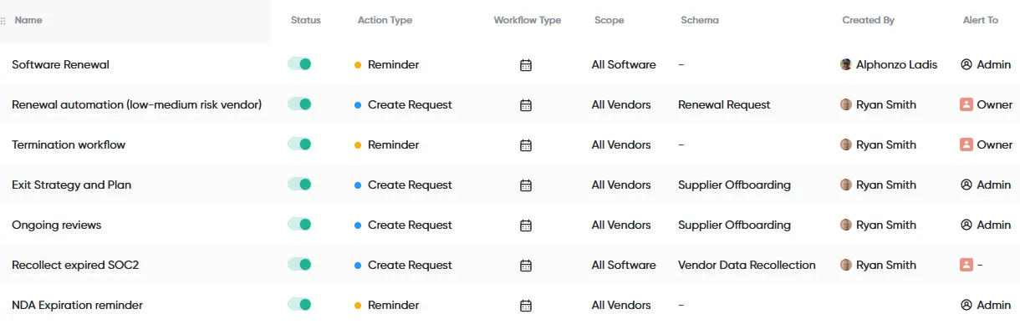The image size is (1020, 329).
Task: Click All Software scope in Recollect expired SOC2 row
Action: pos(624,265)
